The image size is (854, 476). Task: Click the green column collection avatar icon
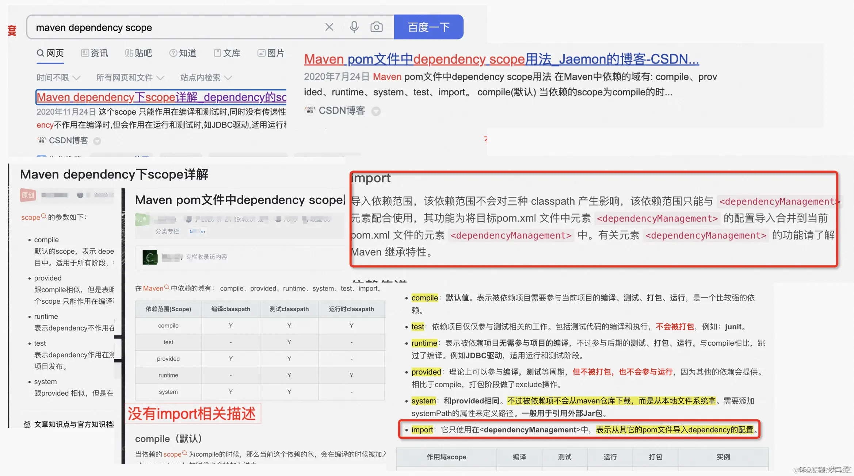pos(150,257)
